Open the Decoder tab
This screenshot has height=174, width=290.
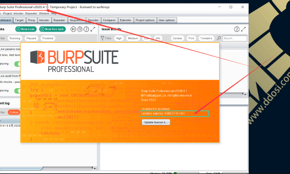click(x=93, y=20)
